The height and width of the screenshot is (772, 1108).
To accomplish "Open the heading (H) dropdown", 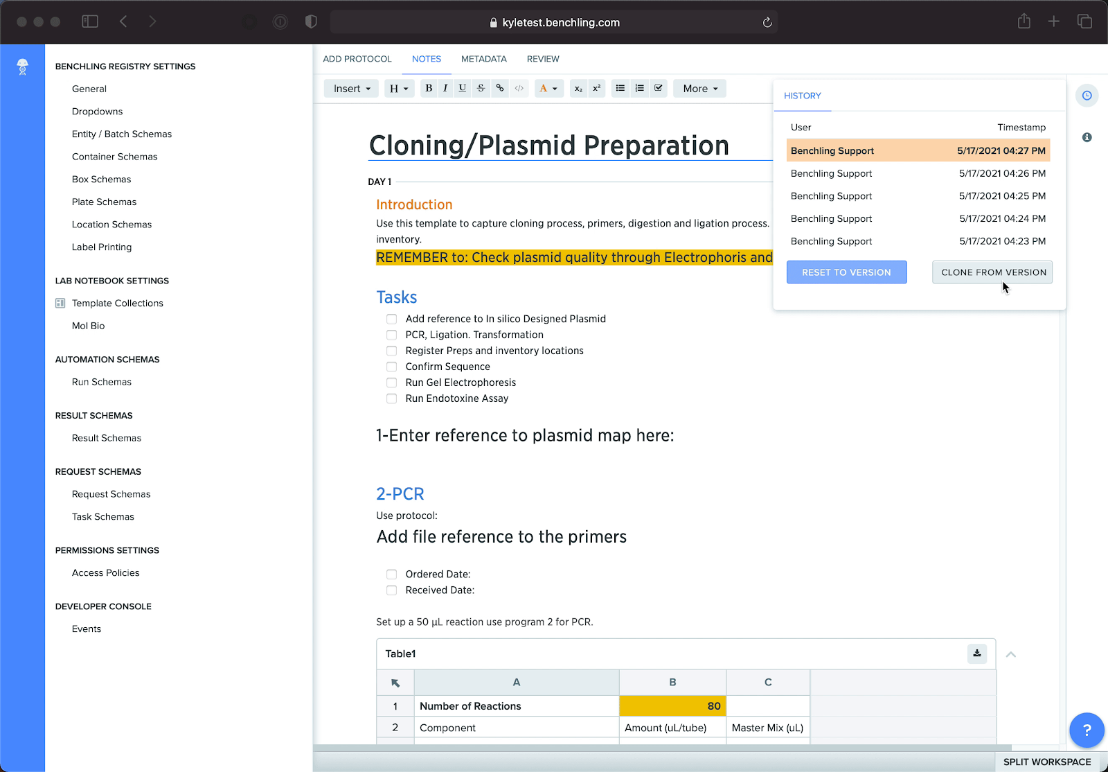I will (x=399, y=89).
